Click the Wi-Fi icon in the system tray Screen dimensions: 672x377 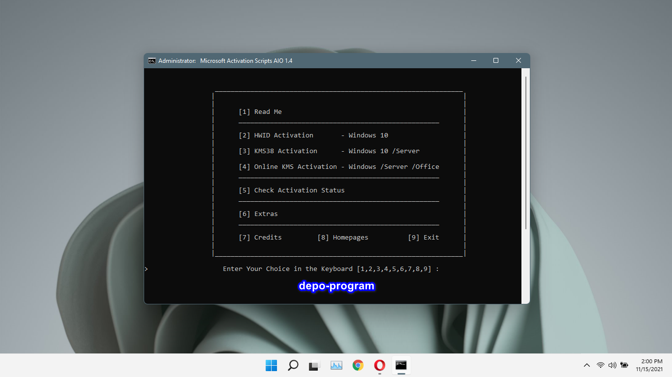(600, 365)
